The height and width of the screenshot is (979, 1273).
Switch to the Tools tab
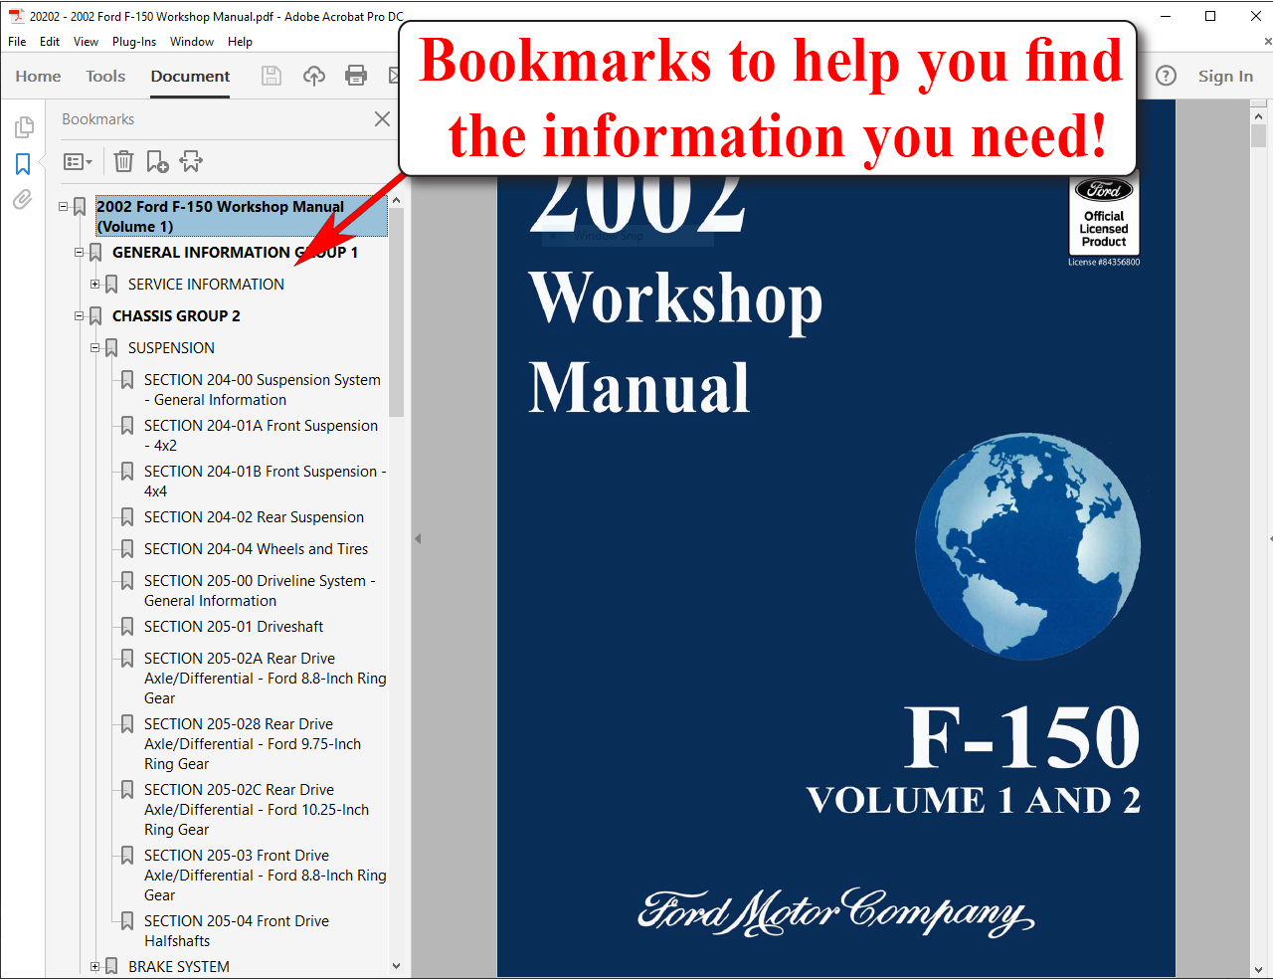tap(105, 77)
